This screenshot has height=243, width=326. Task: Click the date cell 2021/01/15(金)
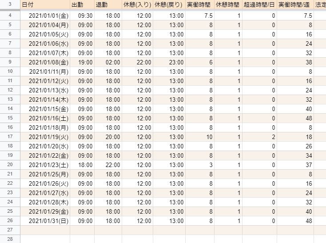[45, 109]
